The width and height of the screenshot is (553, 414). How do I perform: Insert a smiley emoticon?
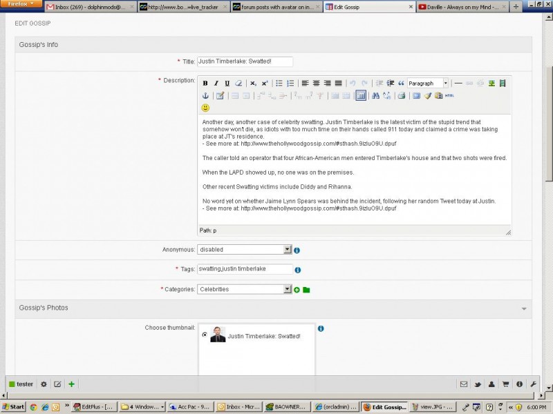pos(205,108)
